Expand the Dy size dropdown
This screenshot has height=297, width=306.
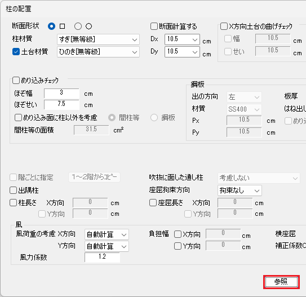(x=182, y=52)
